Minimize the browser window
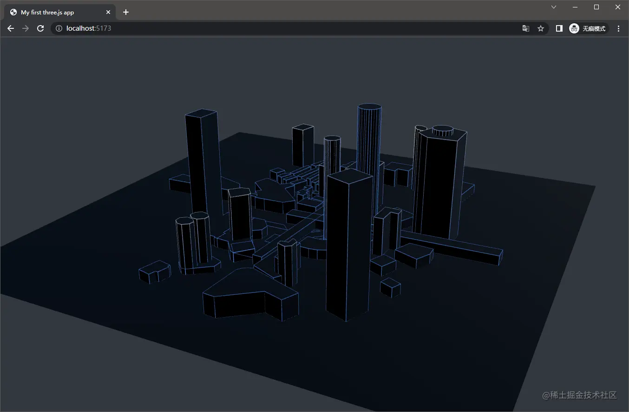The width and height of the screenshot is (629, 412). [x=575, y=7]
